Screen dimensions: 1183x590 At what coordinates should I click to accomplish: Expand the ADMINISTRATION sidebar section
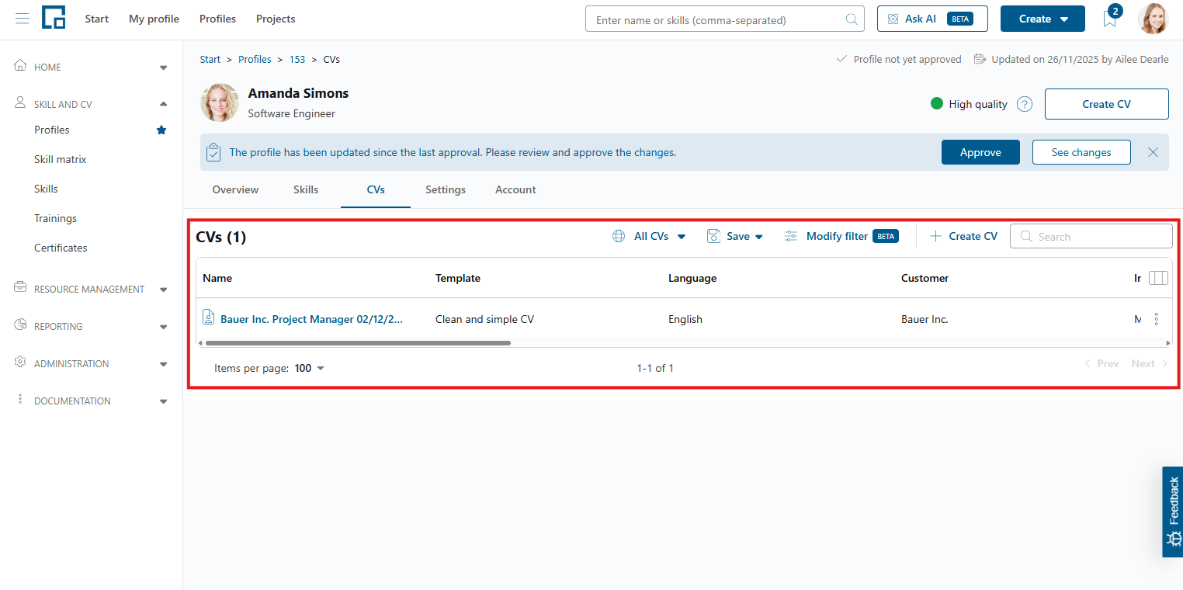pos(92,364)
